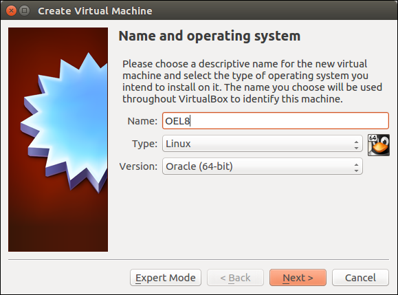Image resolution: width=398 pixels, height=295 pixels.
Task: Cancel the virtual machine creation
Action: pyautogui.click(x=360, y=278)
